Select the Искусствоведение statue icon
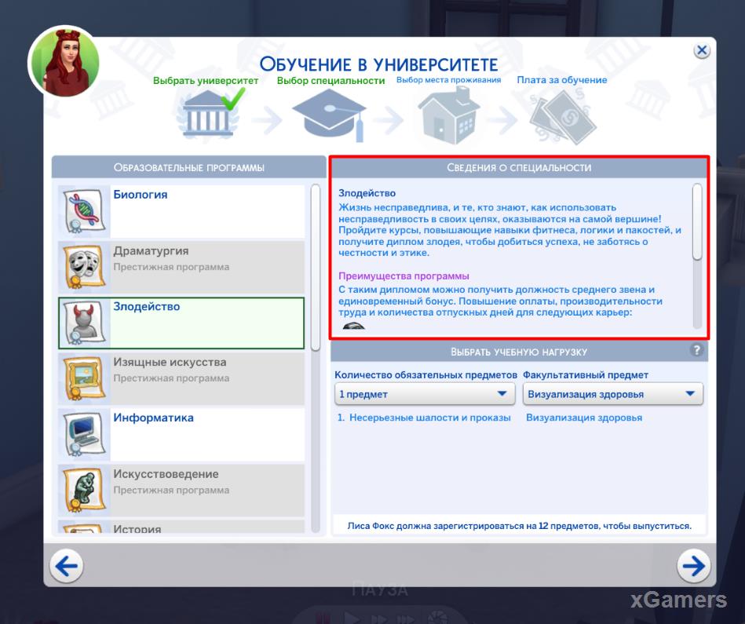This screenshot has width=745, height=624. pyautogui.click(x=84, y=490)
